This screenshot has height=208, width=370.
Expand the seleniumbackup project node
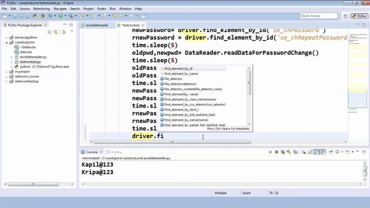pyautogui.click(x=6, y=81)
